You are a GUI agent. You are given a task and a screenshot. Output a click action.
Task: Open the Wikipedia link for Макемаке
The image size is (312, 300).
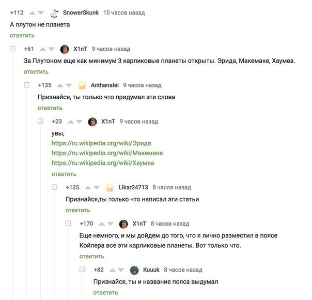tap(107, 153)
